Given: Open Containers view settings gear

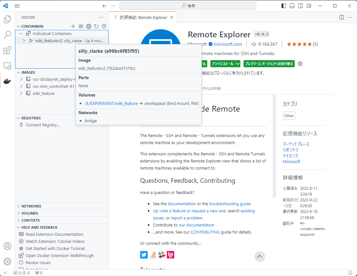Looking at the screenshot, I should tap(89, 26).
